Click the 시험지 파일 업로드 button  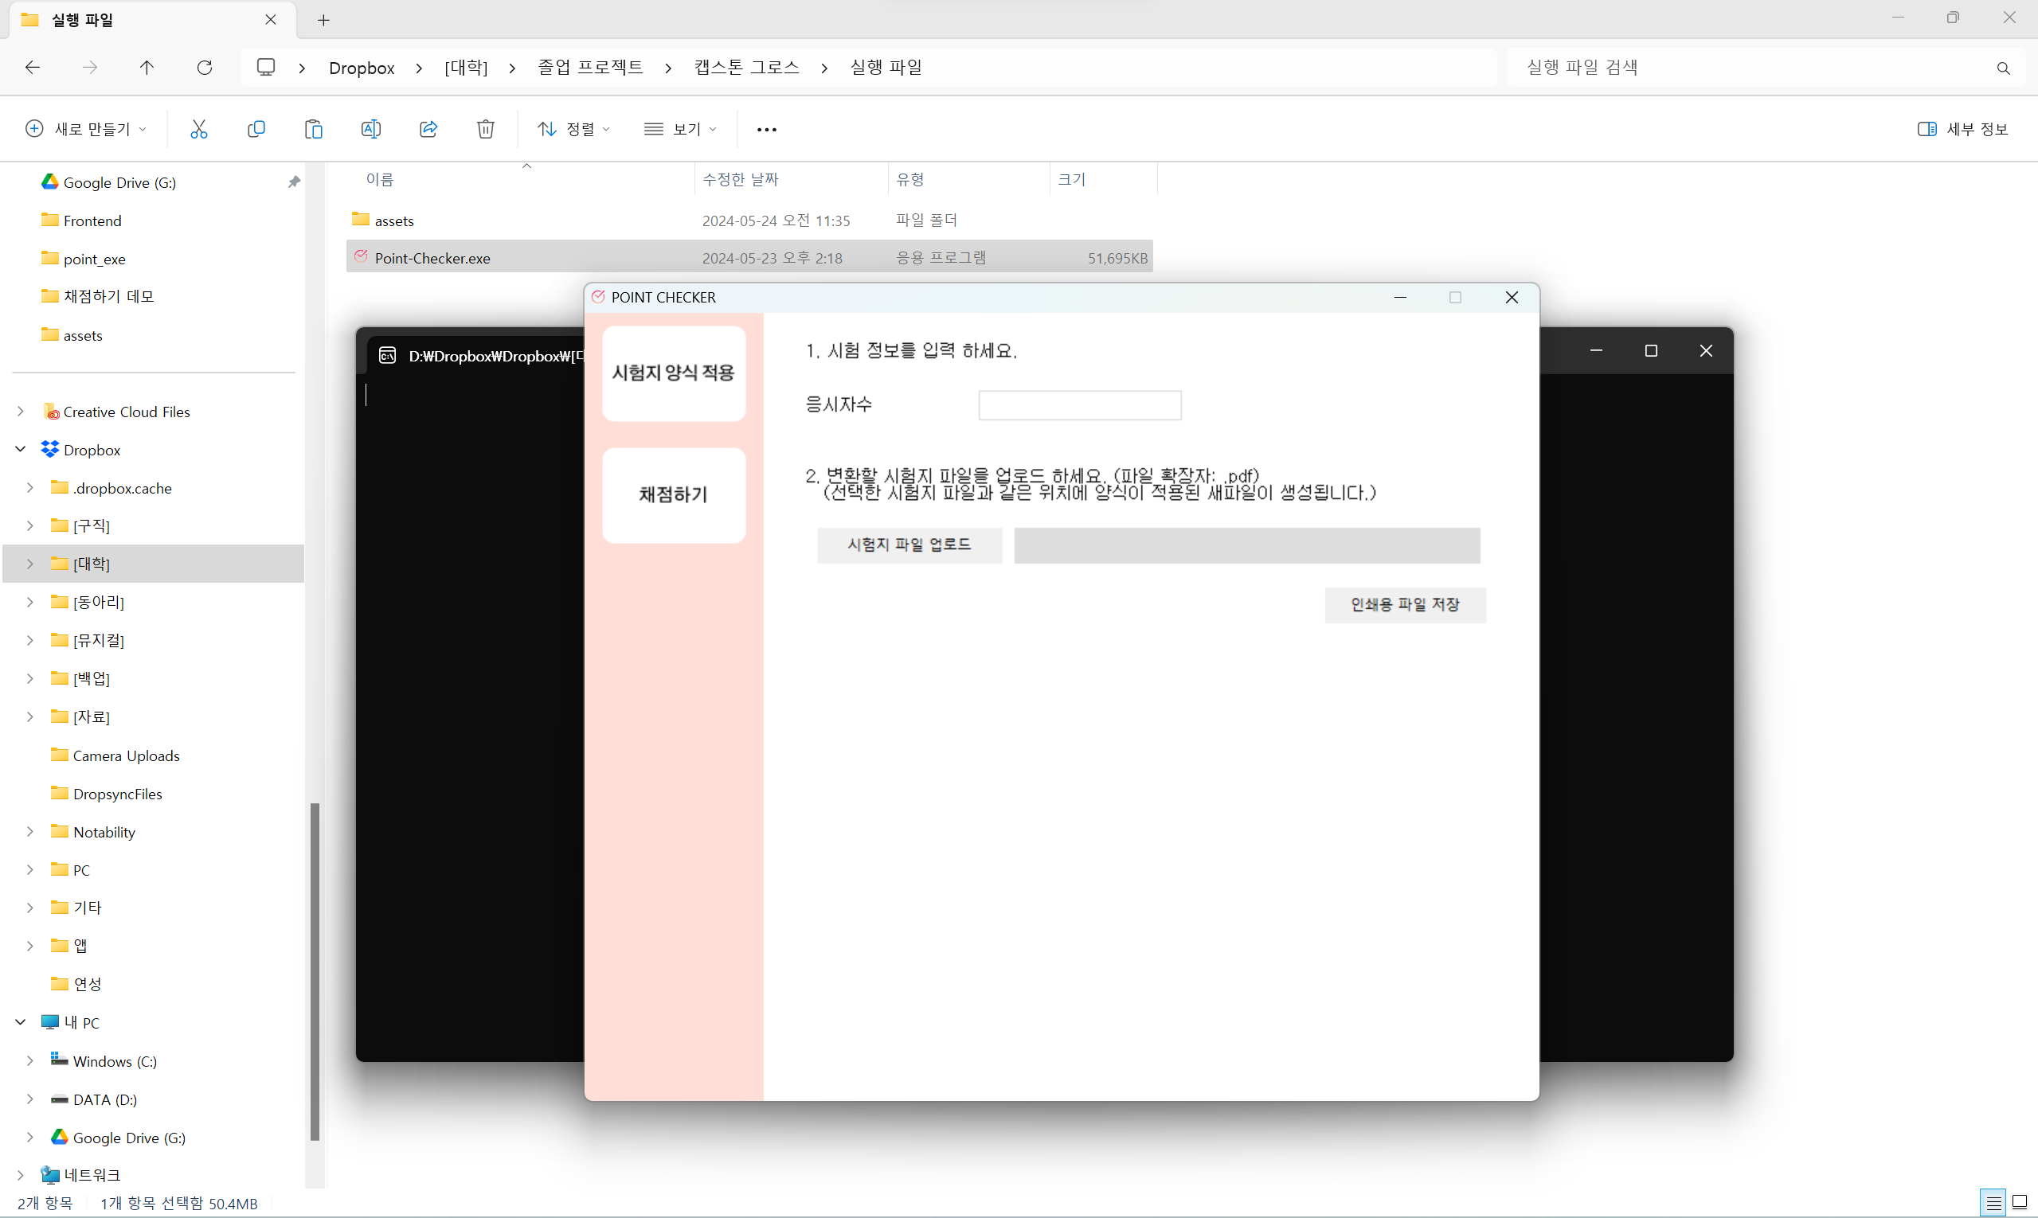pyautogui.click(x=909, y=545)
